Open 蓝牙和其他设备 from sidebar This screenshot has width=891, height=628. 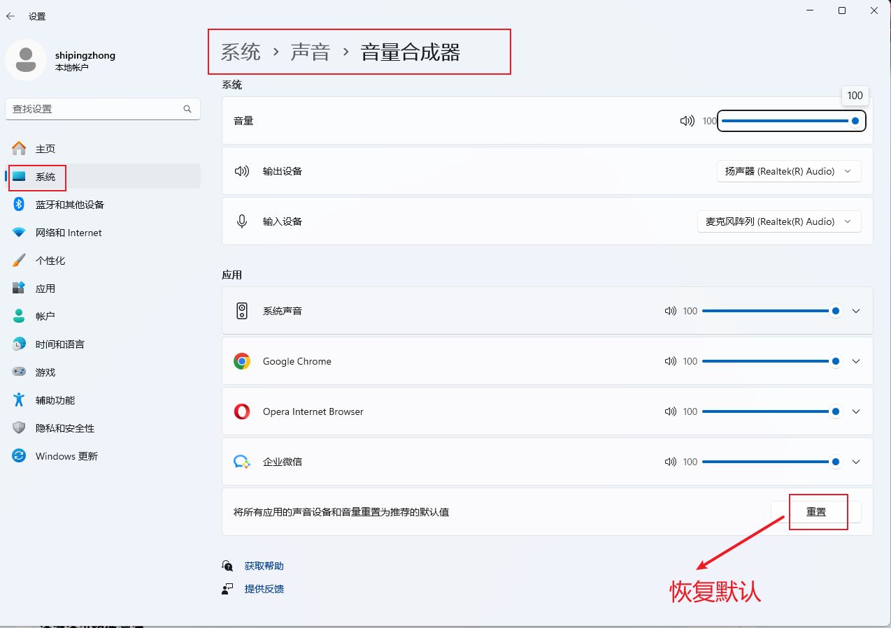coord(69,205)
